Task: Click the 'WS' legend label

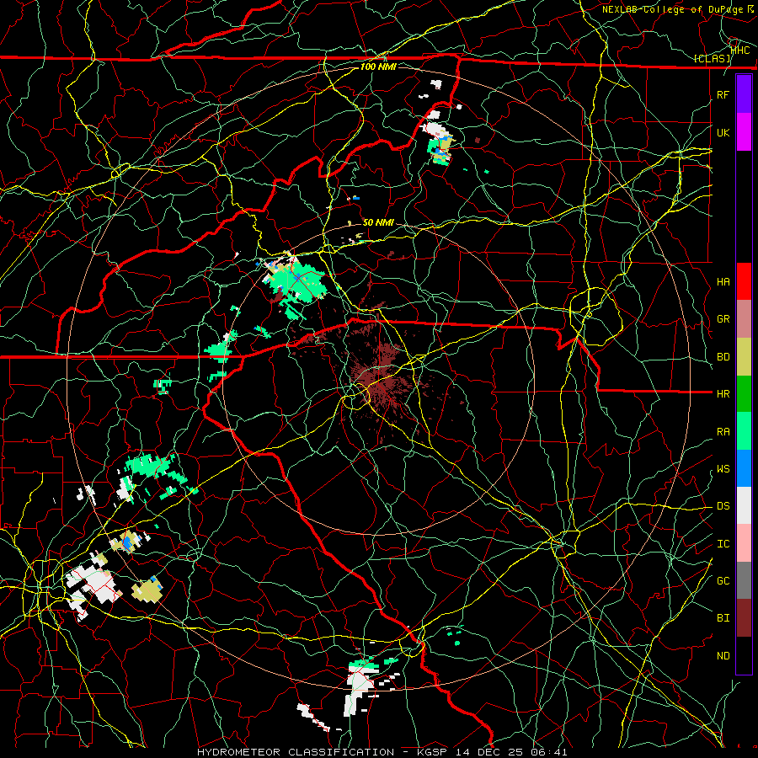Action: coord(723,468)
